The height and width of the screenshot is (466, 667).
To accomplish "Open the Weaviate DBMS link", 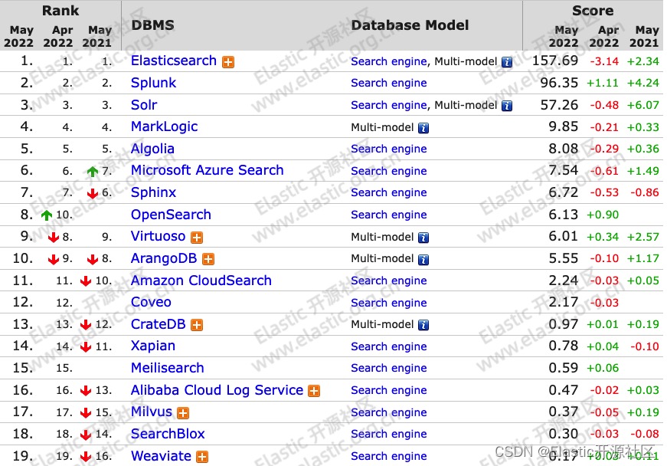I will (161, 456).
